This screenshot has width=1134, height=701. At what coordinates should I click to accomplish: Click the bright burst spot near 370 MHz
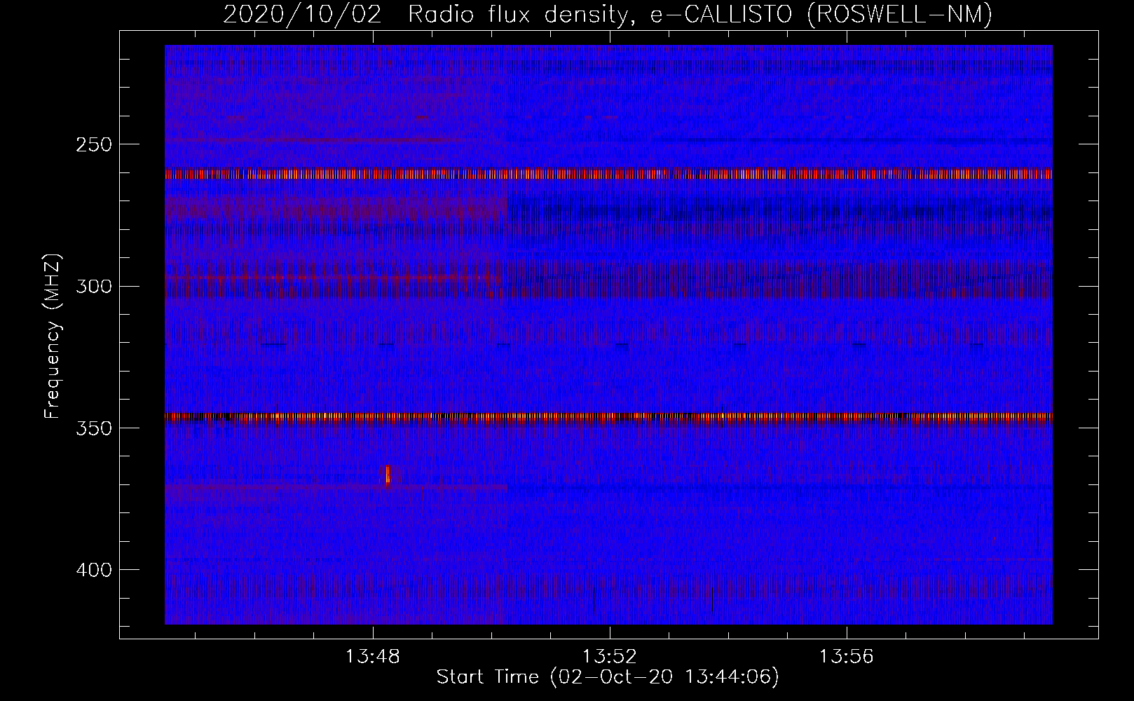tap(388, 475)
